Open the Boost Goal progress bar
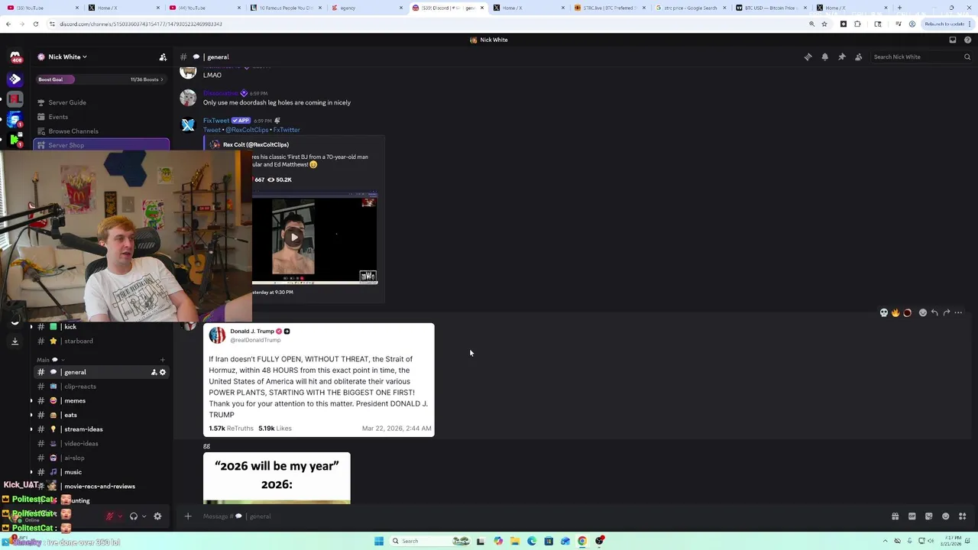The height and width of the screenshot is (550, 978). pos(100,79)
